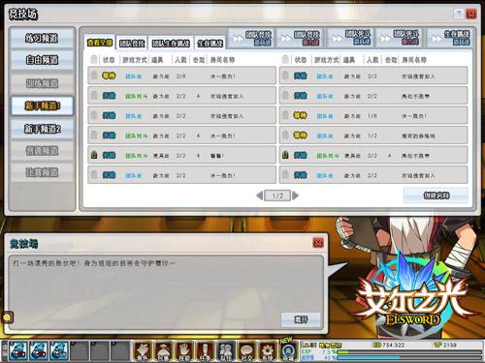
Task: Click the 754,322 ED currency display
Action: (x=389, y=345)
